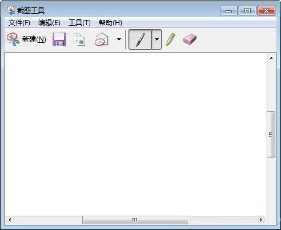Click the 新建(N) button label
Image resolution: width=281 pixels, height=230 pixels.
(34, 39)
